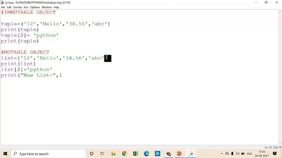Open WhatsApp from taskbar
Screen dimensions: 282x158
[158, 154]
